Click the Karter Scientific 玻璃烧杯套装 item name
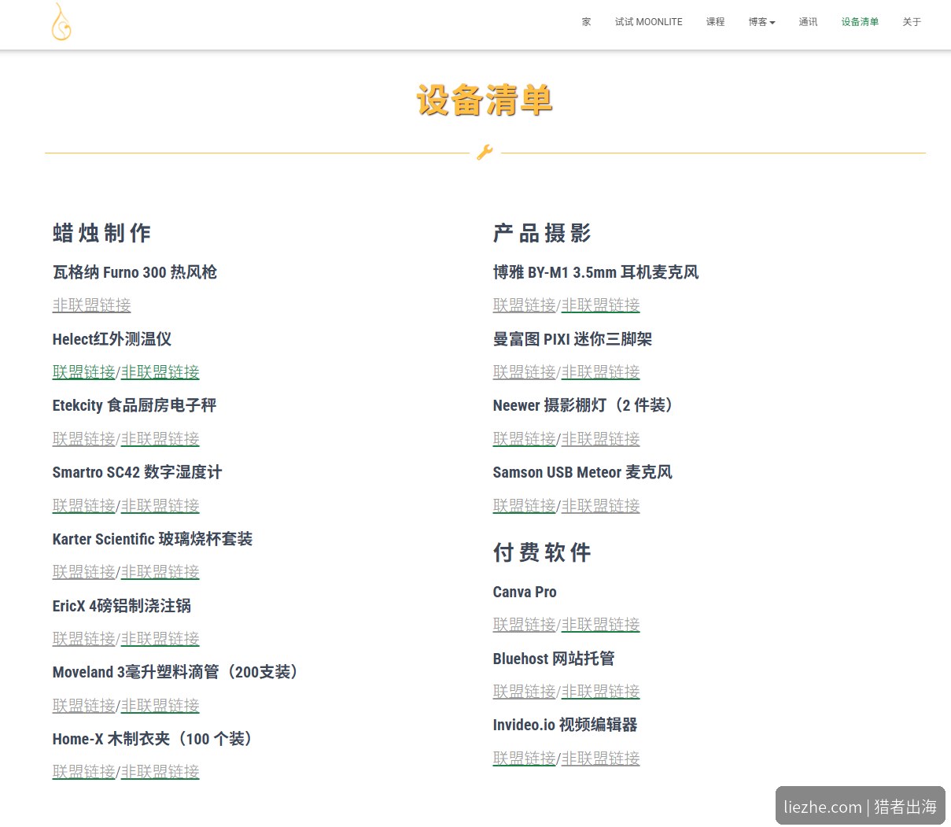 [153, 539]
